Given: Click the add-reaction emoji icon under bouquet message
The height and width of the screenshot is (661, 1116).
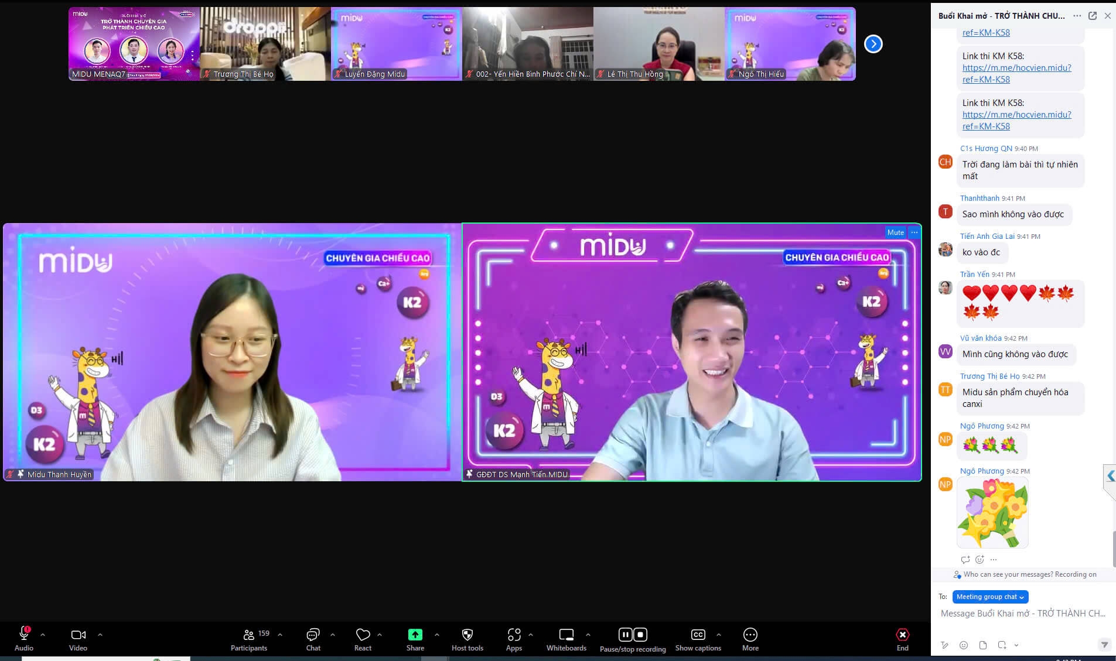Looking at the screenshot, I should click(980, 560).
